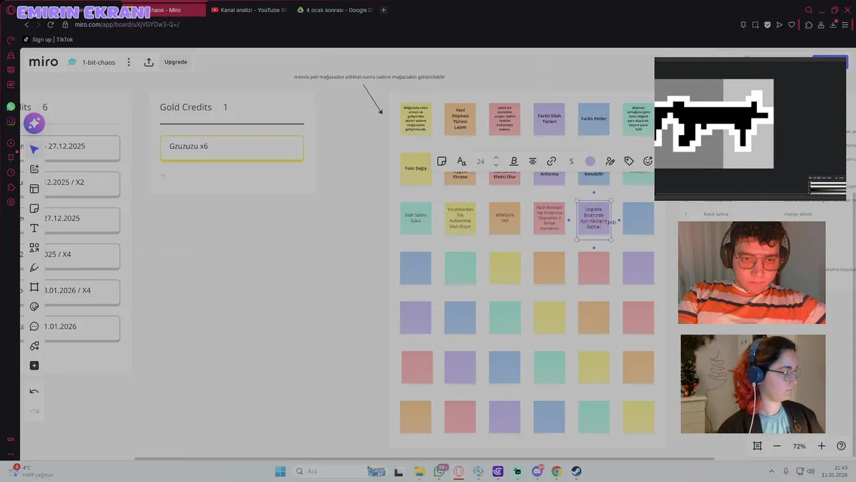This screenshot has width=856, height=482.
Task: Switch to the 4 ocak sonrası Google Drive tab
Action: click(x=334, y=10)
